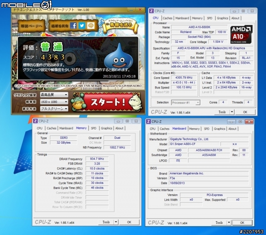The height and width of the screenshot is (235, 266).
Task: Click the AMD A10-6800K name field
Action: tap(199, 27)
